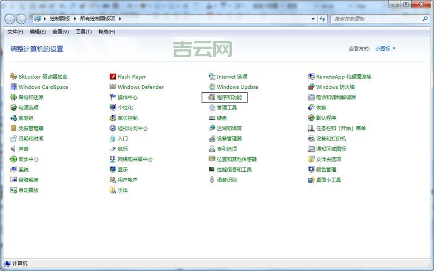Screen dimensions: 434x271
Task: Open the Windows Update icon
Action: click(x=212, y=87)
